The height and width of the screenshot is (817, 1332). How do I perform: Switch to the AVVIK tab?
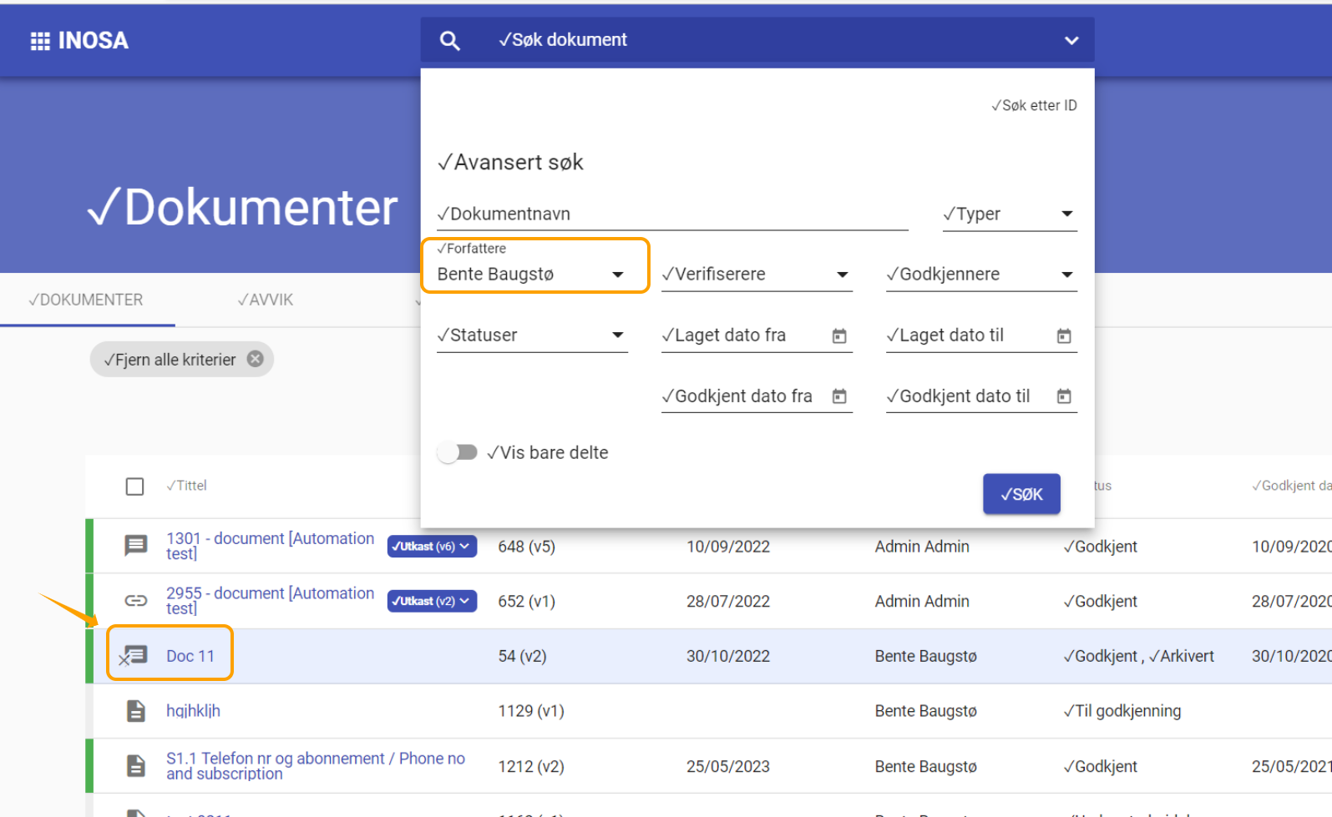pyautogui.click(x=266, y=300)
